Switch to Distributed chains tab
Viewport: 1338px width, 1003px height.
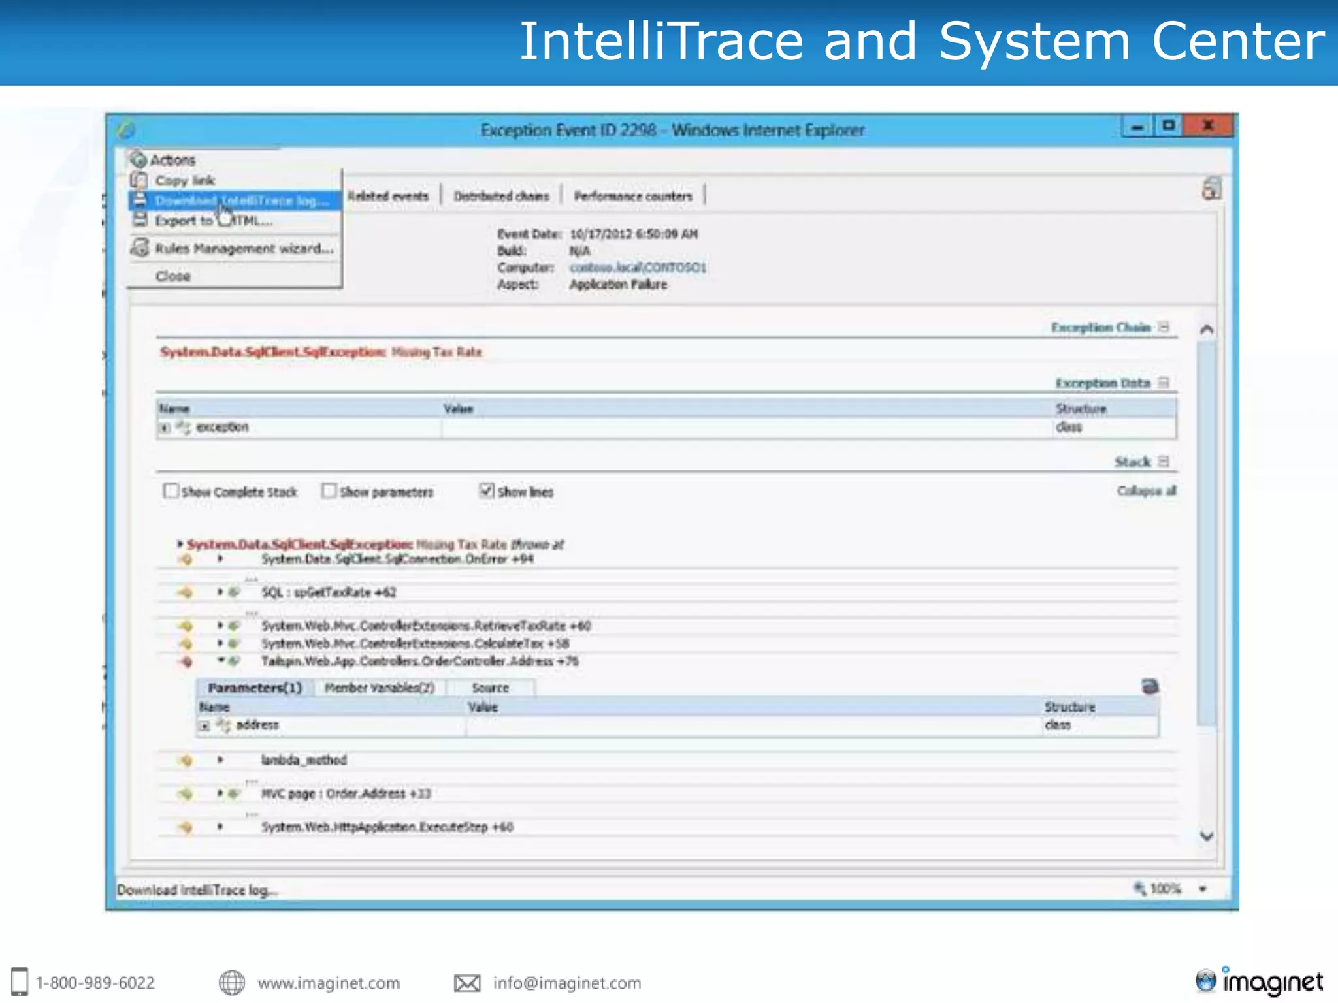tap(501, 196)
